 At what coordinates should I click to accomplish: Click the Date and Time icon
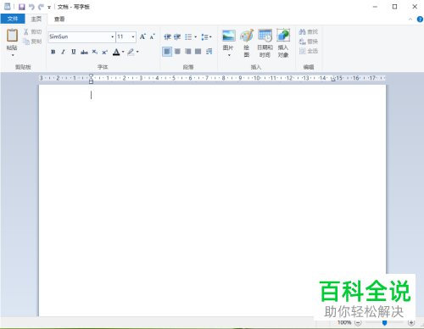(x=265, y=36)
